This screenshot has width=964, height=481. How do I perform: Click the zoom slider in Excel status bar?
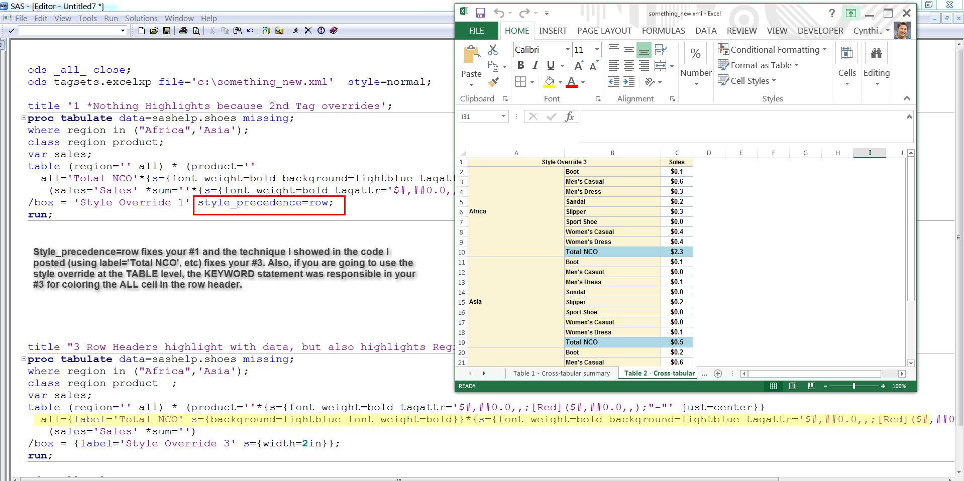pyautogui.click(x=854, y=387)
